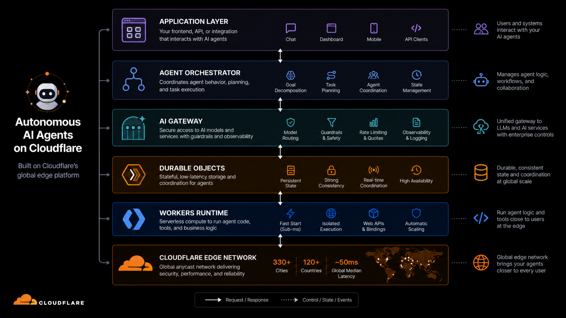Click the Automatic Scaling shield icon
566x318 pixels.
416,213
